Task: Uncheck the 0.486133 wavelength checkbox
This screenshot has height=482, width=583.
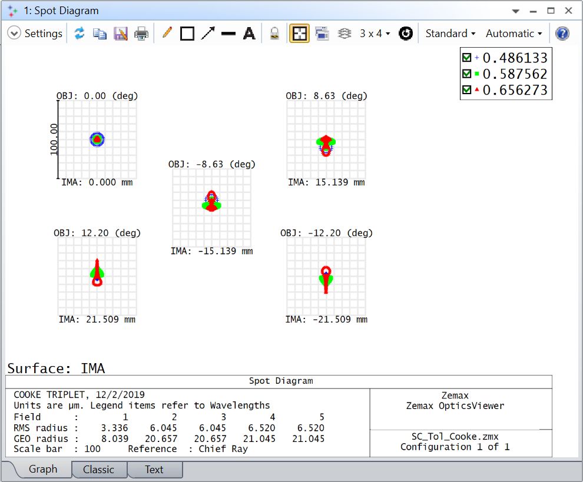Action: point(467,58)
